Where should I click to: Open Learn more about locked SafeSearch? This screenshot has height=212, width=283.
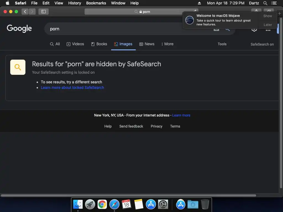pyautogui.click(x=72, y=88)
